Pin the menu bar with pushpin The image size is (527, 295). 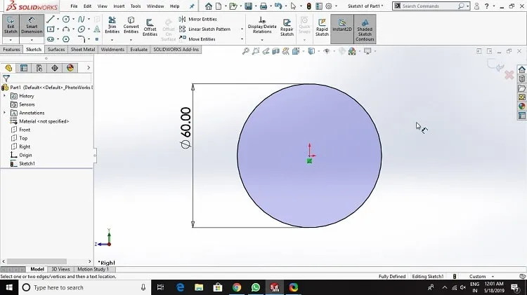click(192, 6)
